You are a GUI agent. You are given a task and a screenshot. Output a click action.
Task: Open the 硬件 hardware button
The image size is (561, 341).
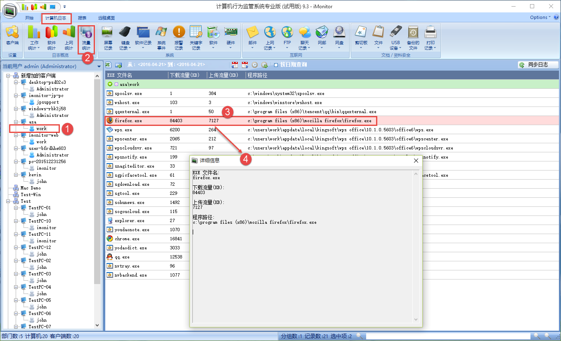pos(231,38)
